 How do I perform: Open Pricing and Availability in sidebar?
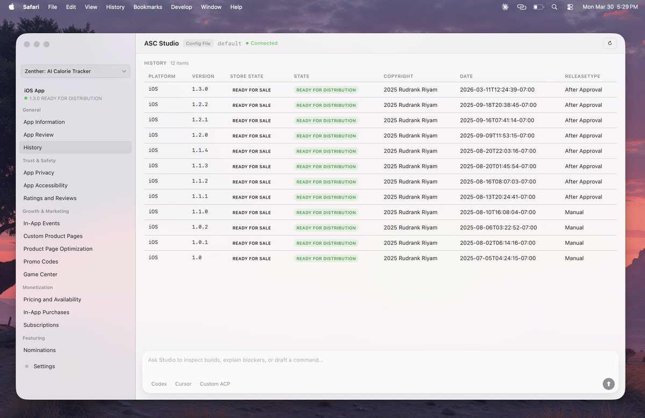pos(75,299)
